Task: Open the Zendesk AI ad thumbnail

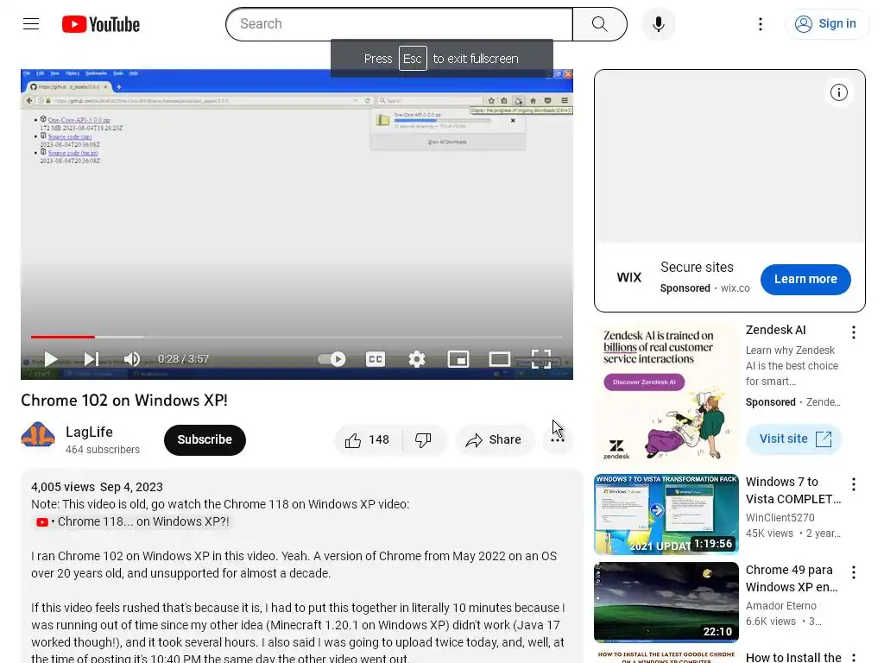Action: 666,394
